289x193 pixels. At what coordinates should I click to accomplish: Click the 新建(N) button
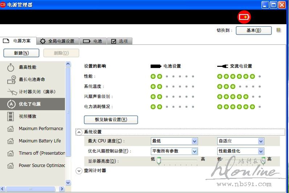coord(21,53)
